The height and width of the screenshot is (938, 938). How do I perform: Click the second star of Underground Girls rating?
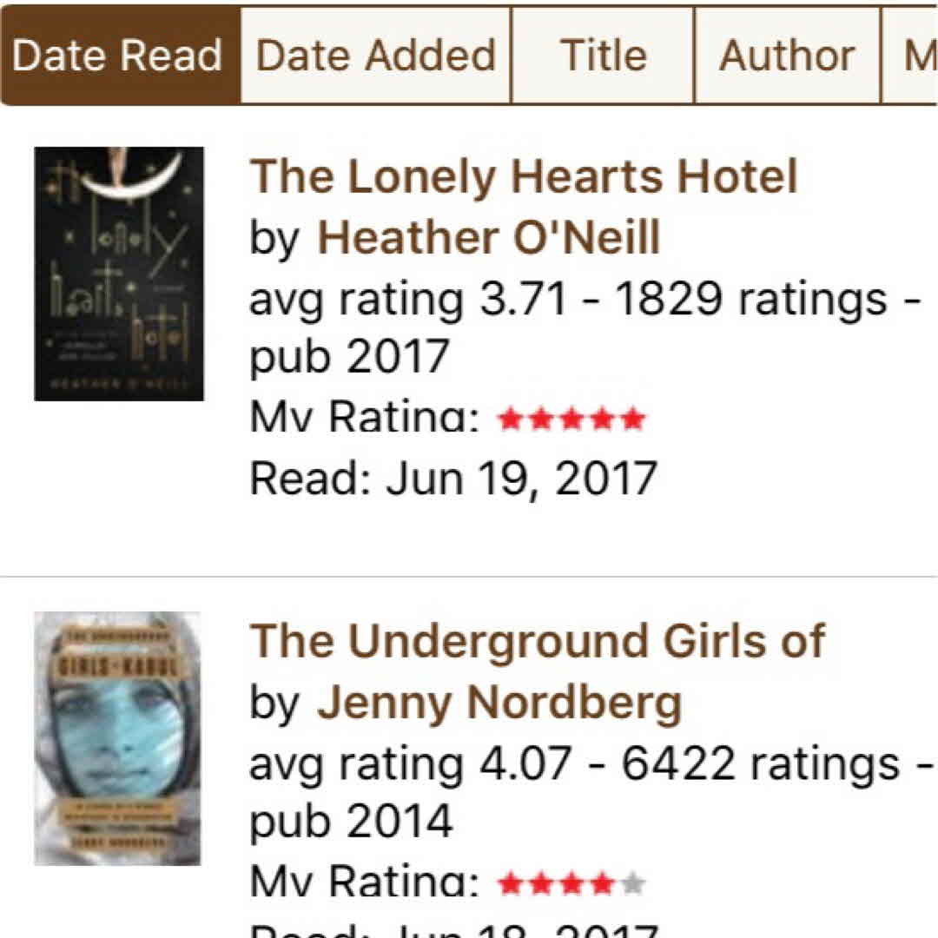pyautogui.click(x=542, y=885)
